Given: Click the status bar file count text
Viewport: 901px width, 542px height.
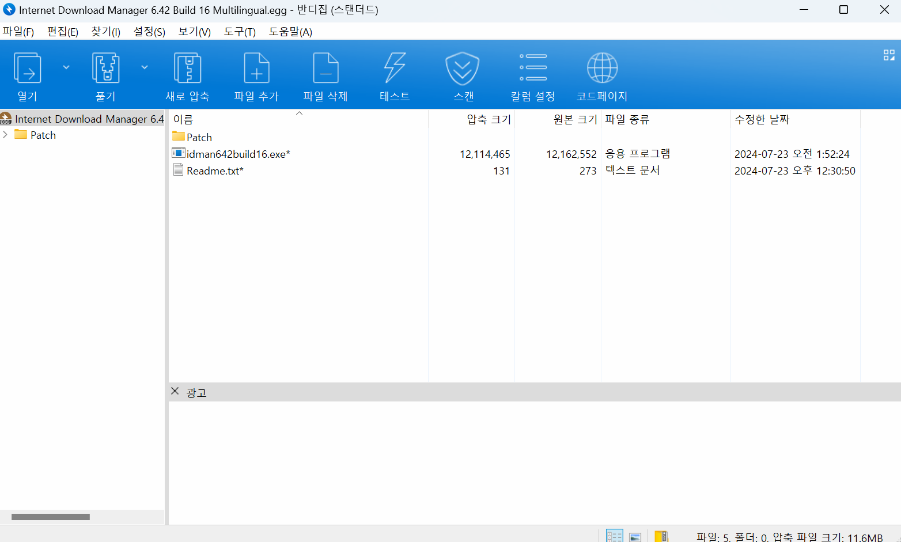Looking at the screenshot, I should coord(789,537).
